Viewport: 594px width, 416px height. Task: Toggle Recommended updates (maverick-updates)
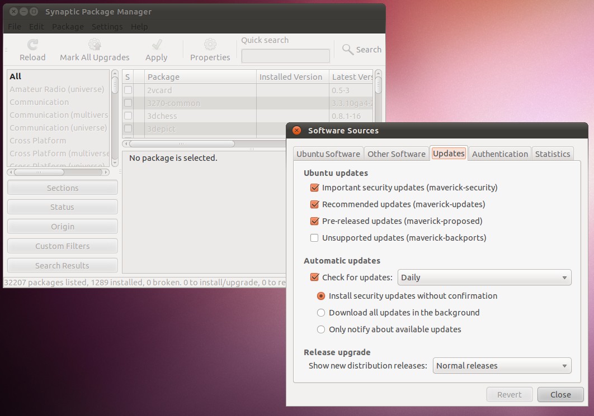click(314, 204)
